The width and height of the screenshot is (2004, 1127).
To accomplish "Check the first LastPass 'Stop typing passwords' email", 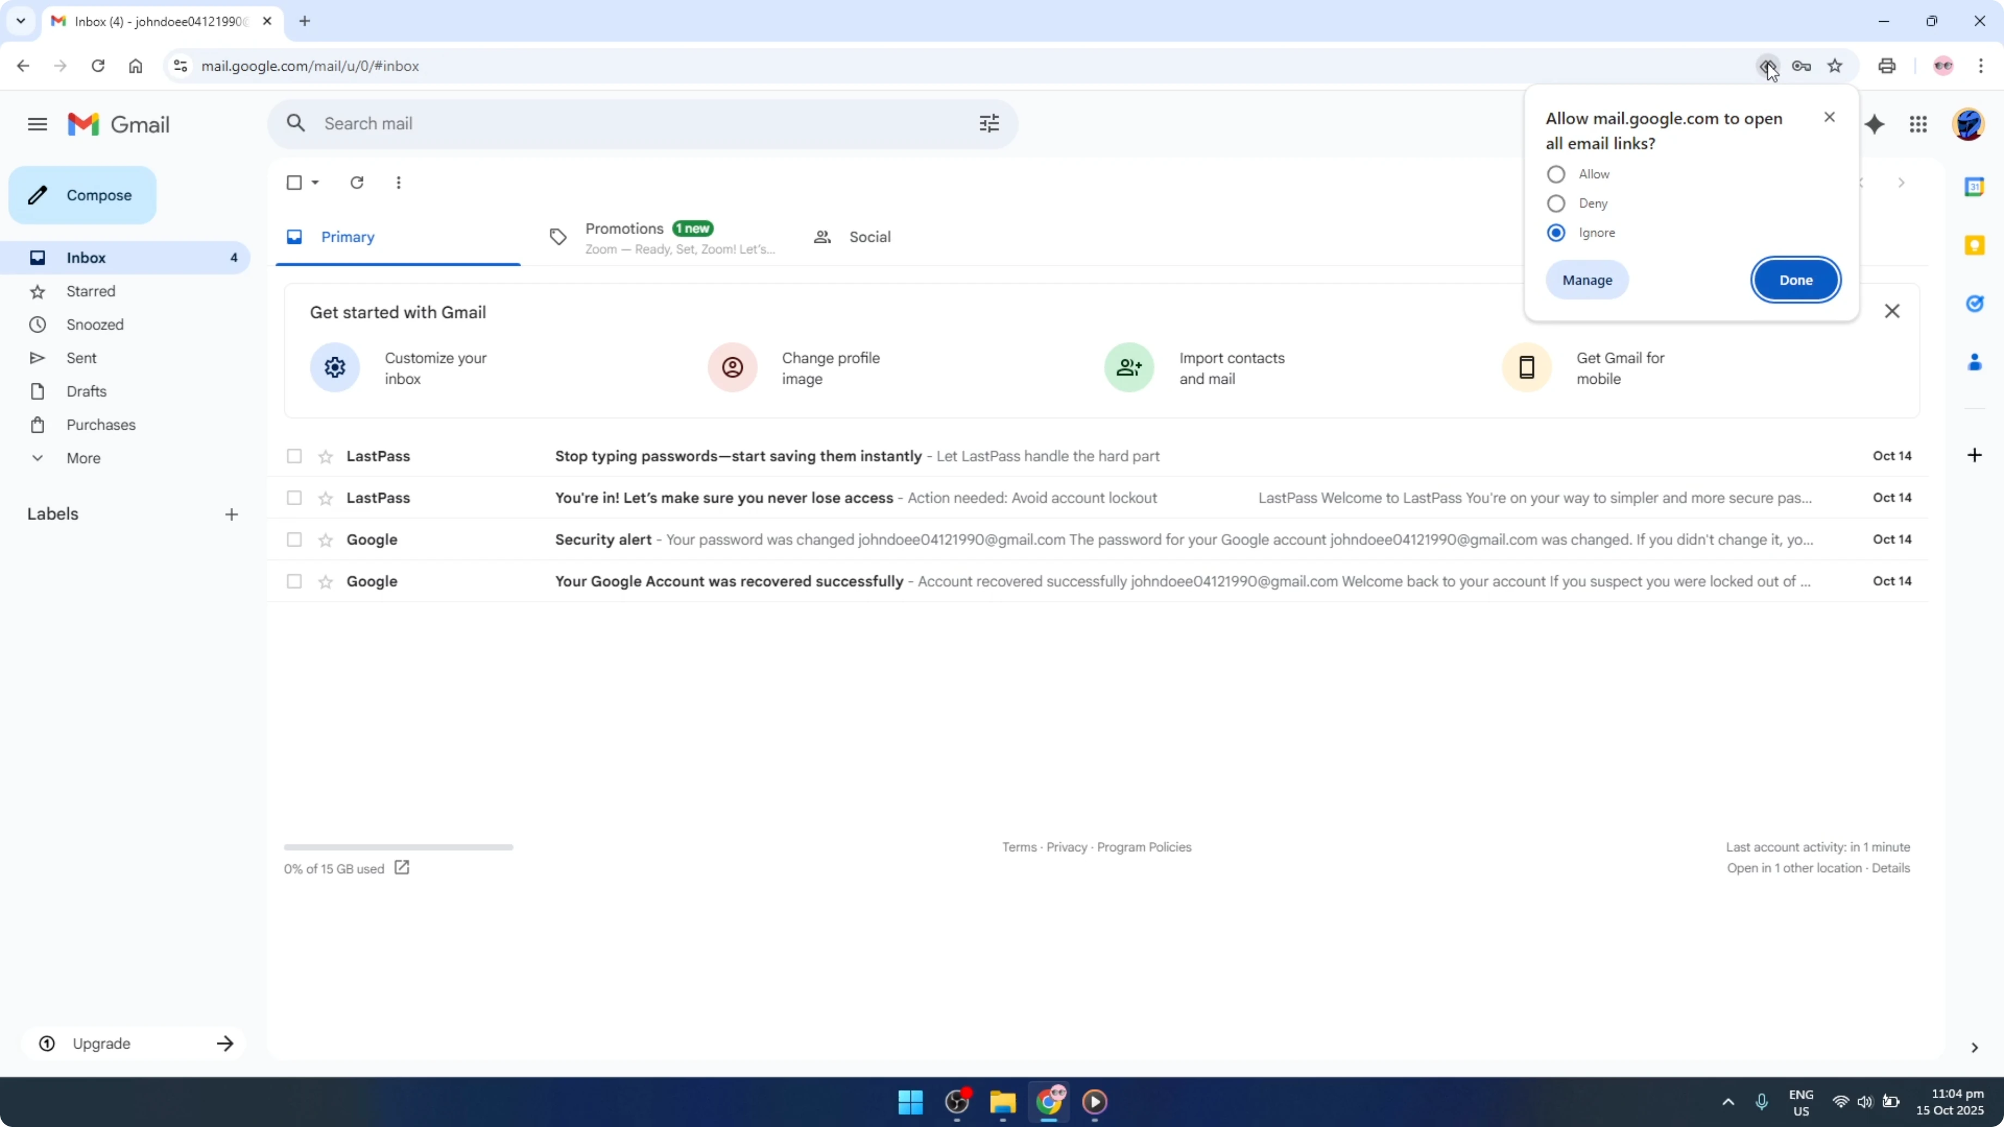I will click(x=294, y=457).
